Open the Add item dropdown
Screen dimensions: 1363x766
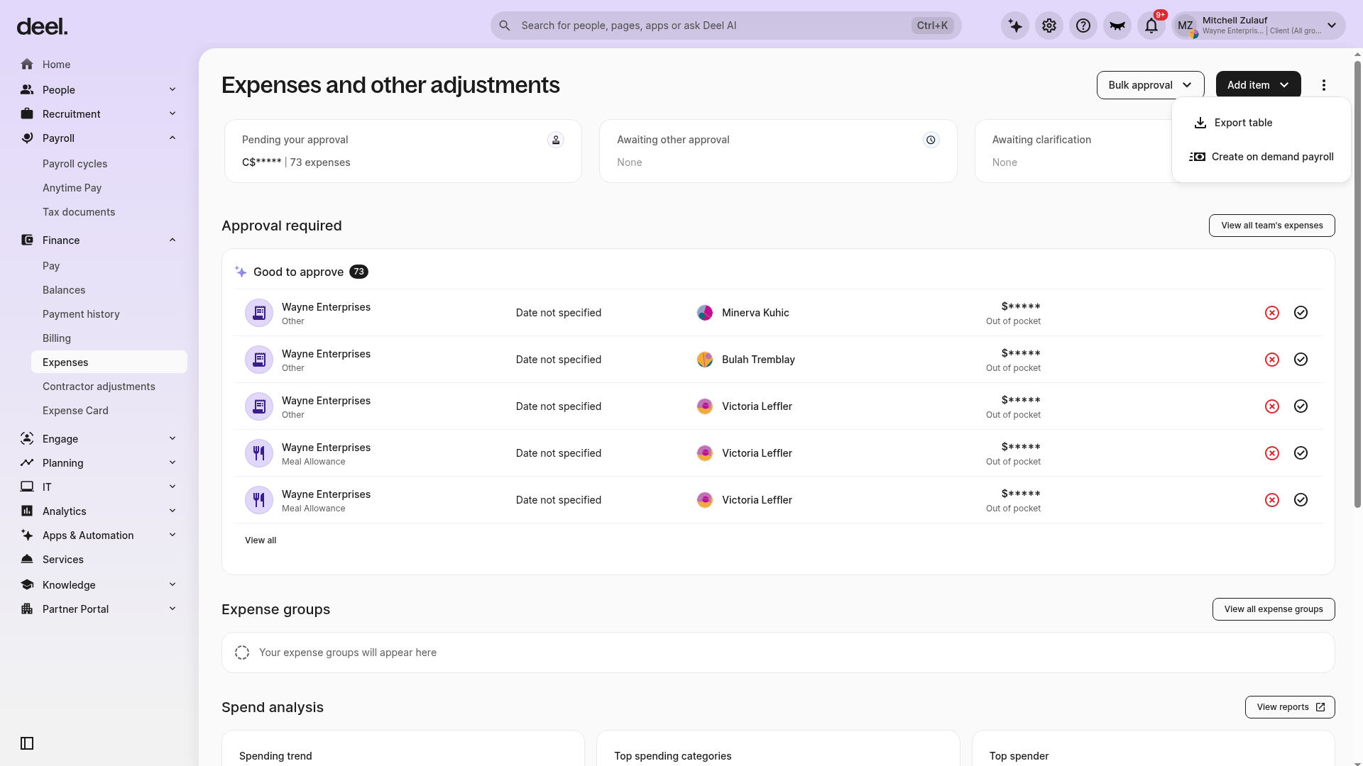(1258, 85)
